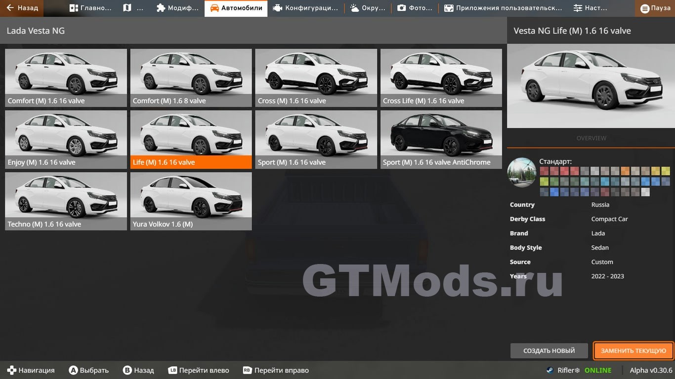Open the Конфигурации engine icon tab
675x379 pixels.
(x=305, y=8)
